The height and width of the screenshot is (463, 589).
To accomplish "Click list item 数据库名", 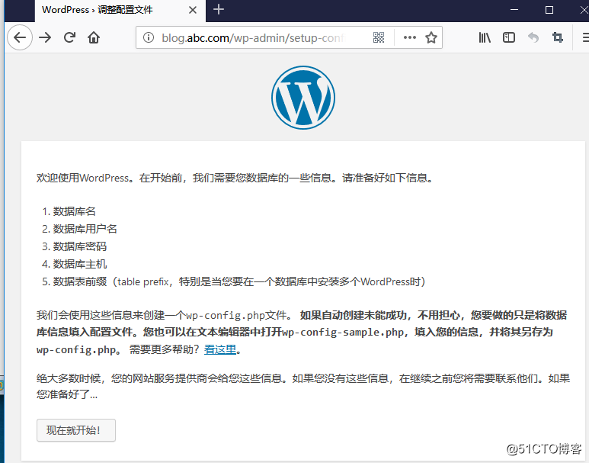I will tap(74, 211).
